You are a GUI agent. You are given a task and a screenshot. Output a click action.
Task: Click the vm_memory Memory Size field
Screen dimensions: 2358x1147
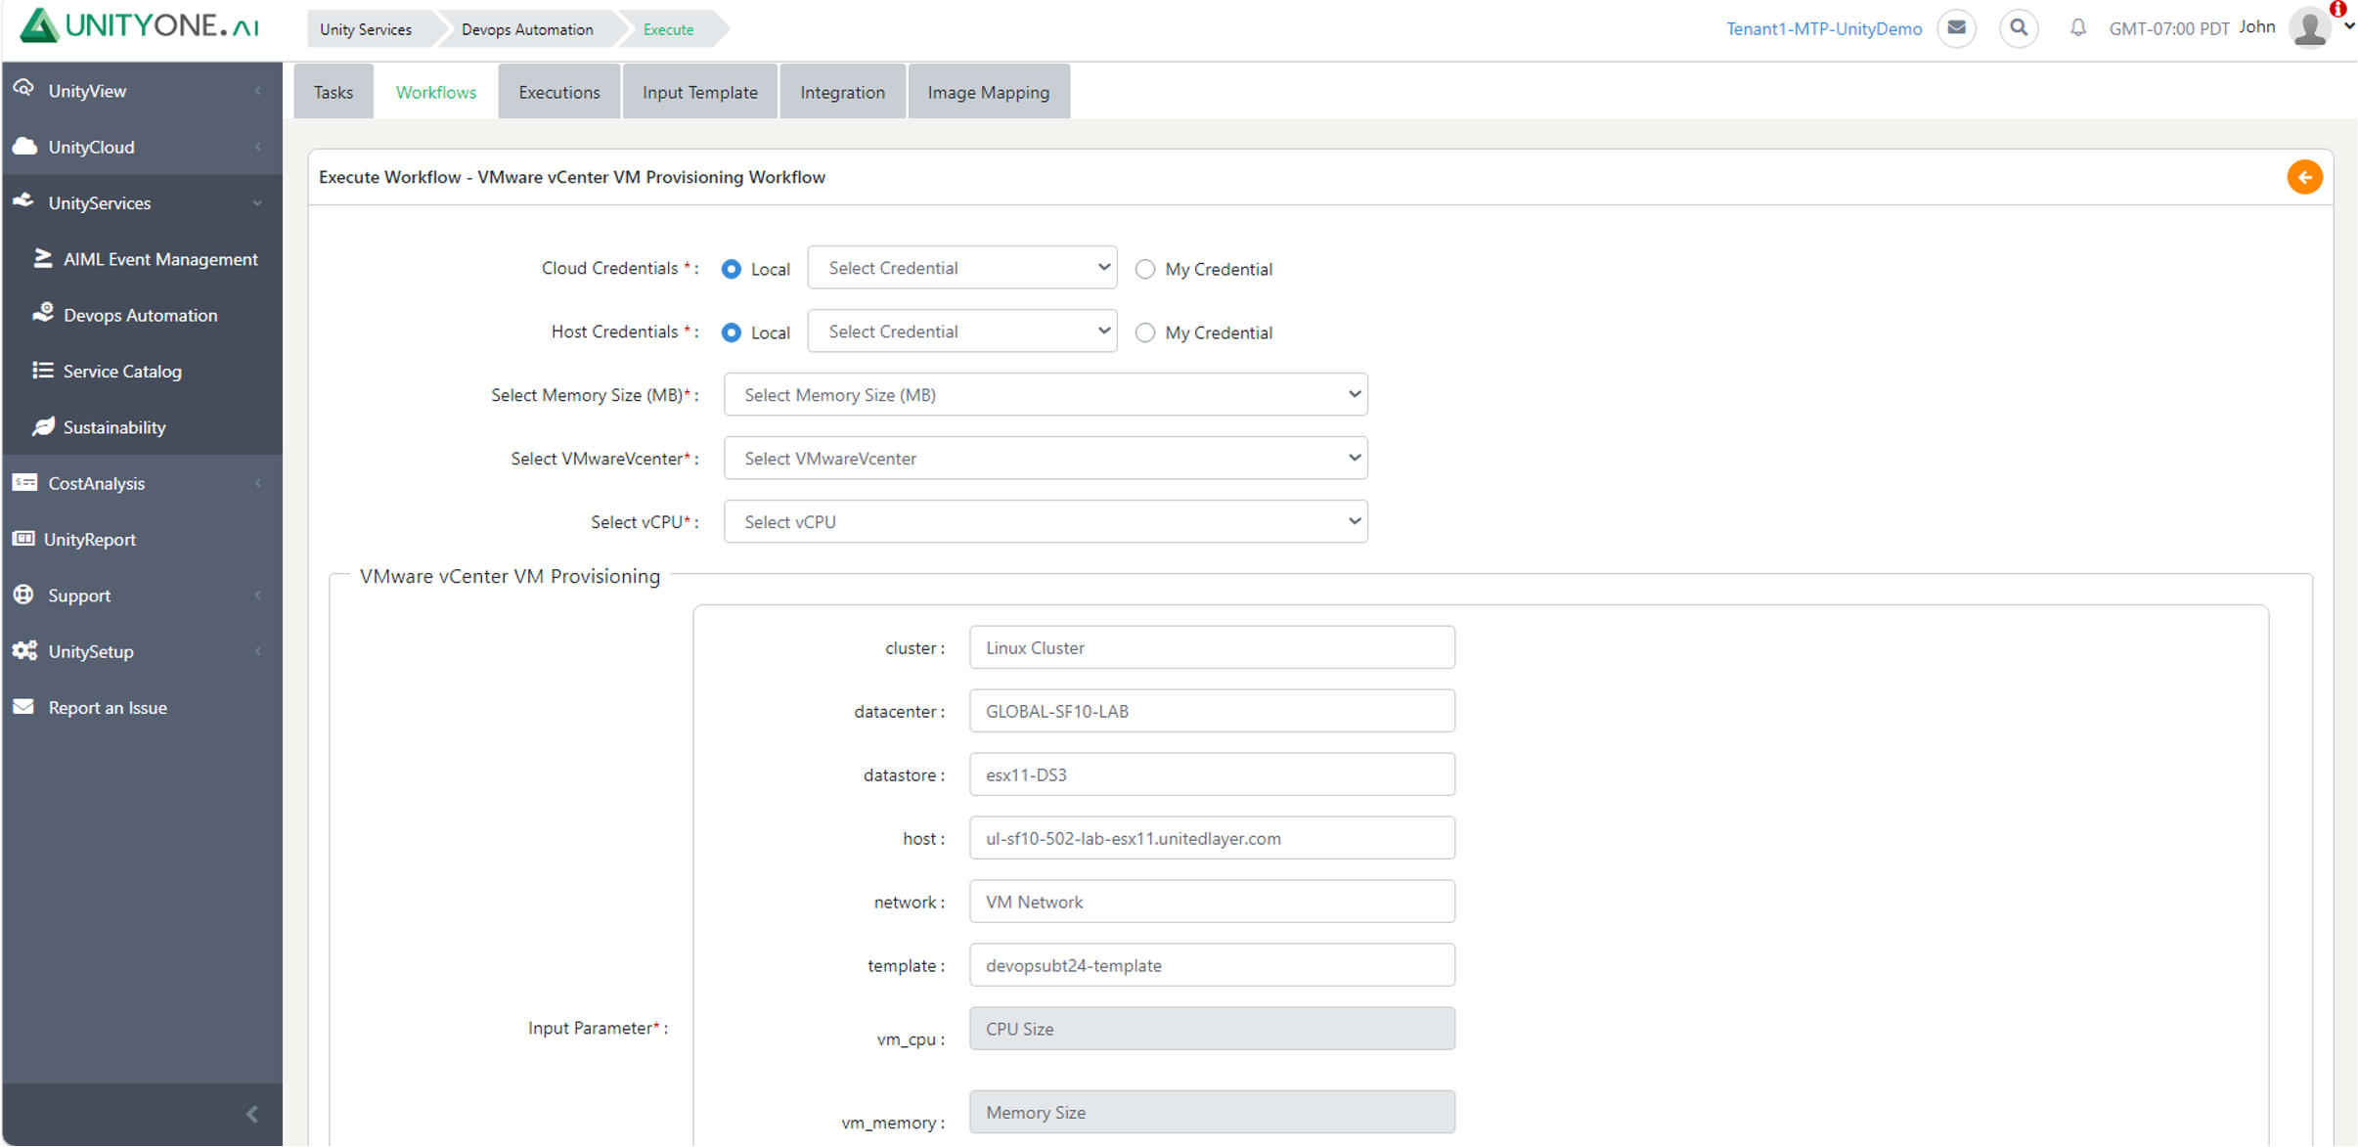[x=1212, y=1112]
